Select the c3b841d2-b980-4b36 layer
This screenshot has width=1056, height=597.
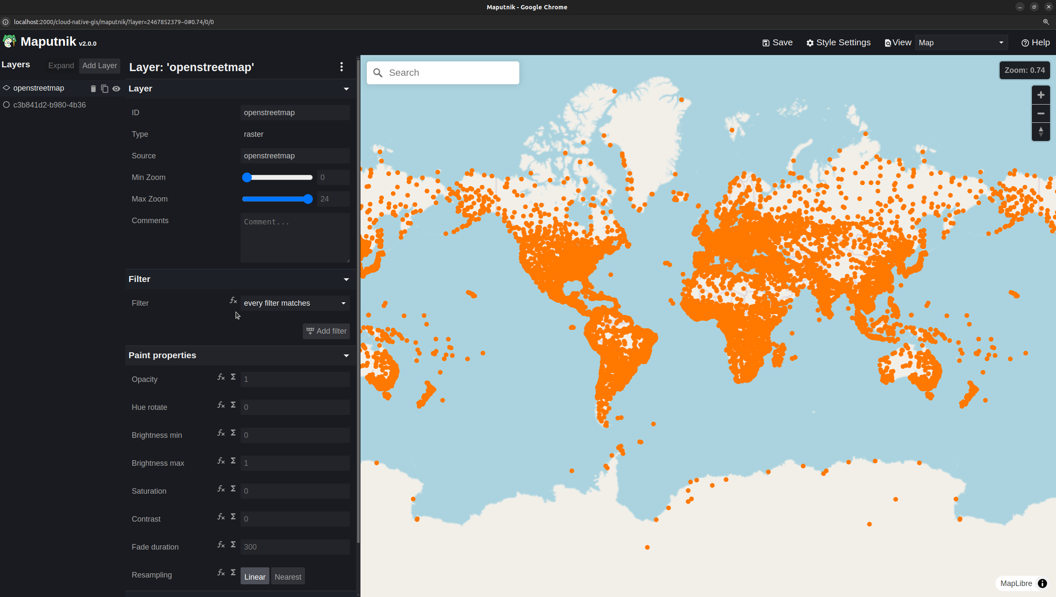pos(50,105)
